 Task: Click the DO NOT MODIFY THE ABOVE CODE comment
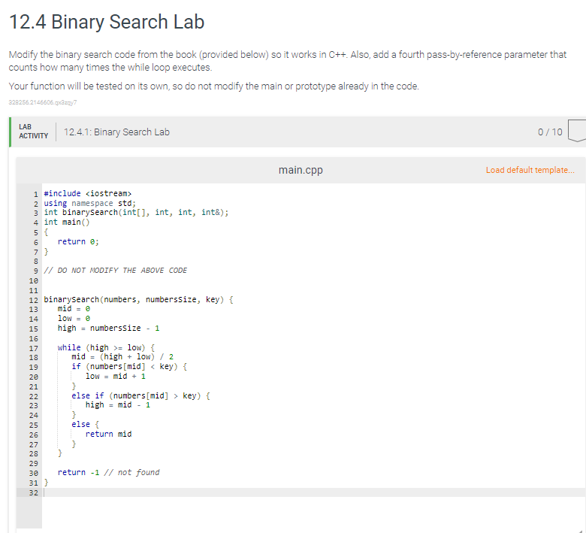(116, 270)
